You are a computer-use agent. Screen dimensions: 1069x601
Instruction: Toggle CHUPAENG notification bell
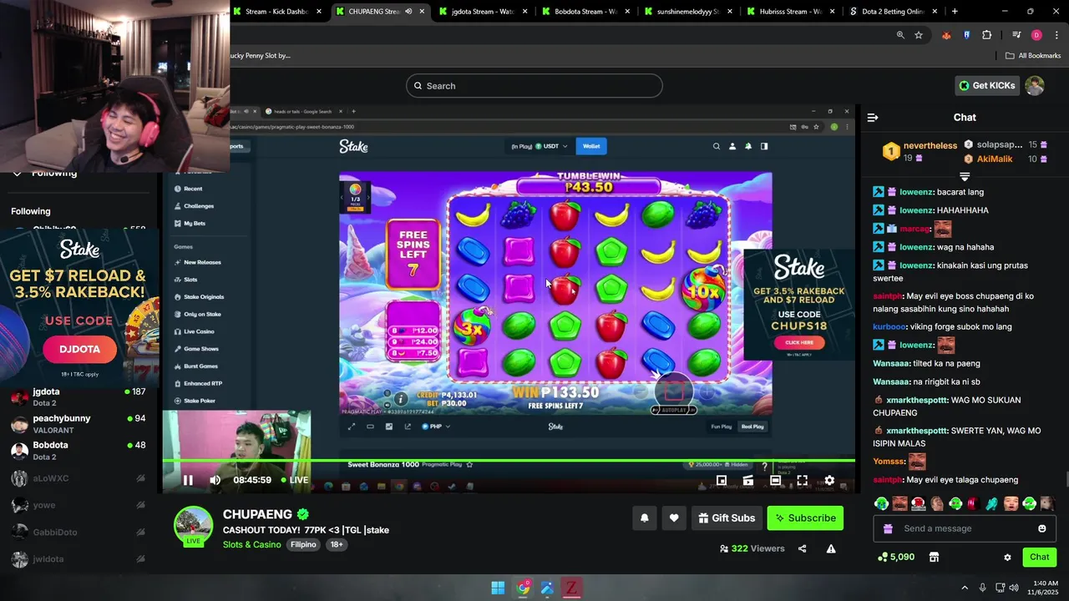644,518
